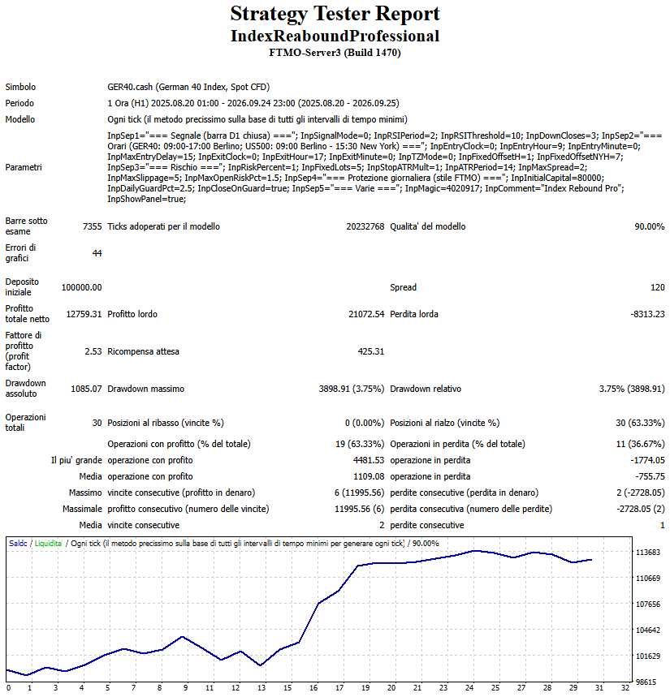The height and width of the screenshot is (697, 670).
Task: Click the balance curve peak near trade 24
Action: coord(475,551)
